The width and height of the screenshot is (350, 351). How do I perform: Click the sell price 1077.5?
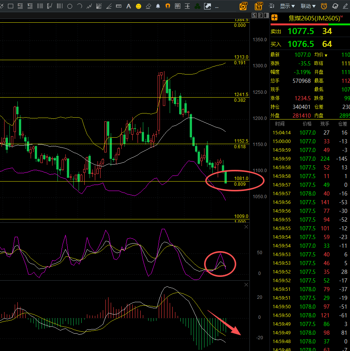tap(301, 31)
